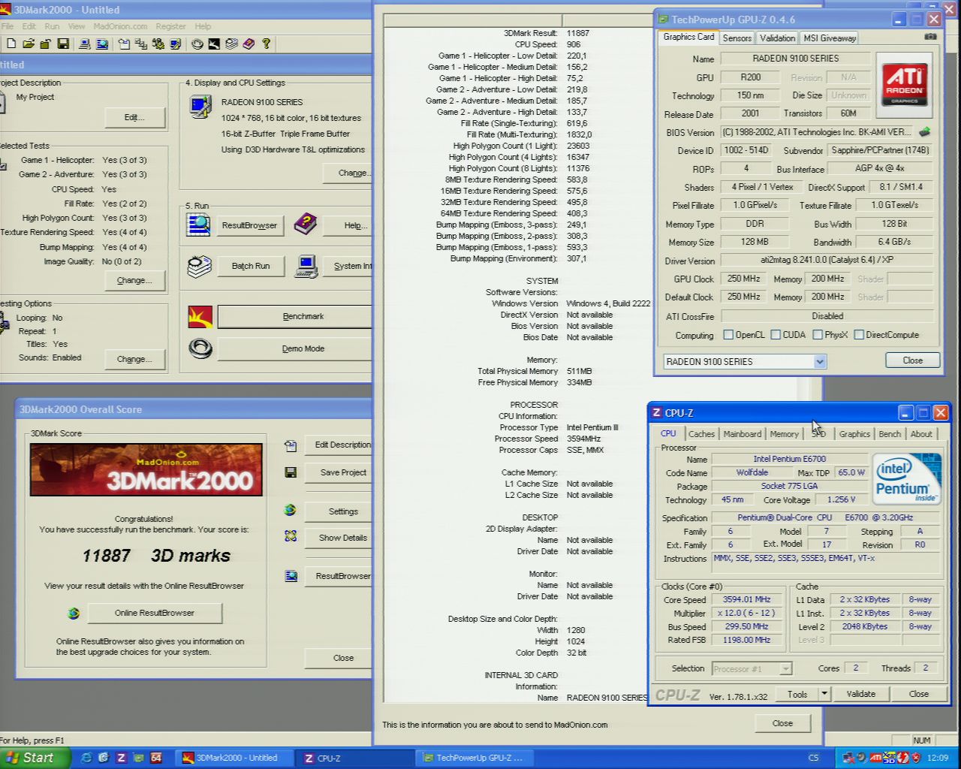Click the CPU-Z taskbar button
Viewport: 961px width, 769px height.
coord(354,758)
